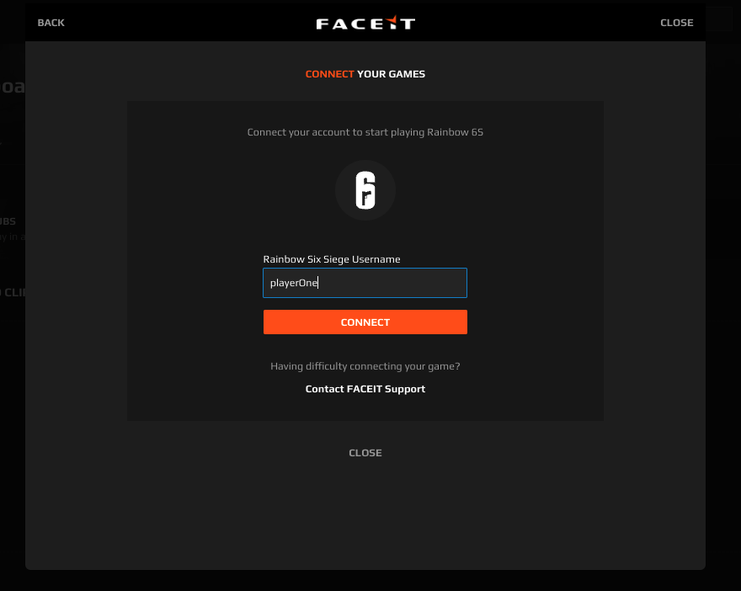Click the CLUBS entry in the background sidebar
The height and width of the screenshot is (591, 741).
tap(6, 221)
